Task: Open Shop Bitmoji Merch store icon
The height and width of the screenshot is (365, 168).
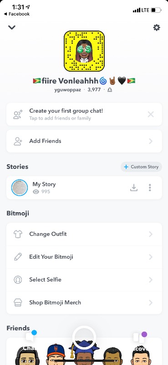Action: coord(18,302)
